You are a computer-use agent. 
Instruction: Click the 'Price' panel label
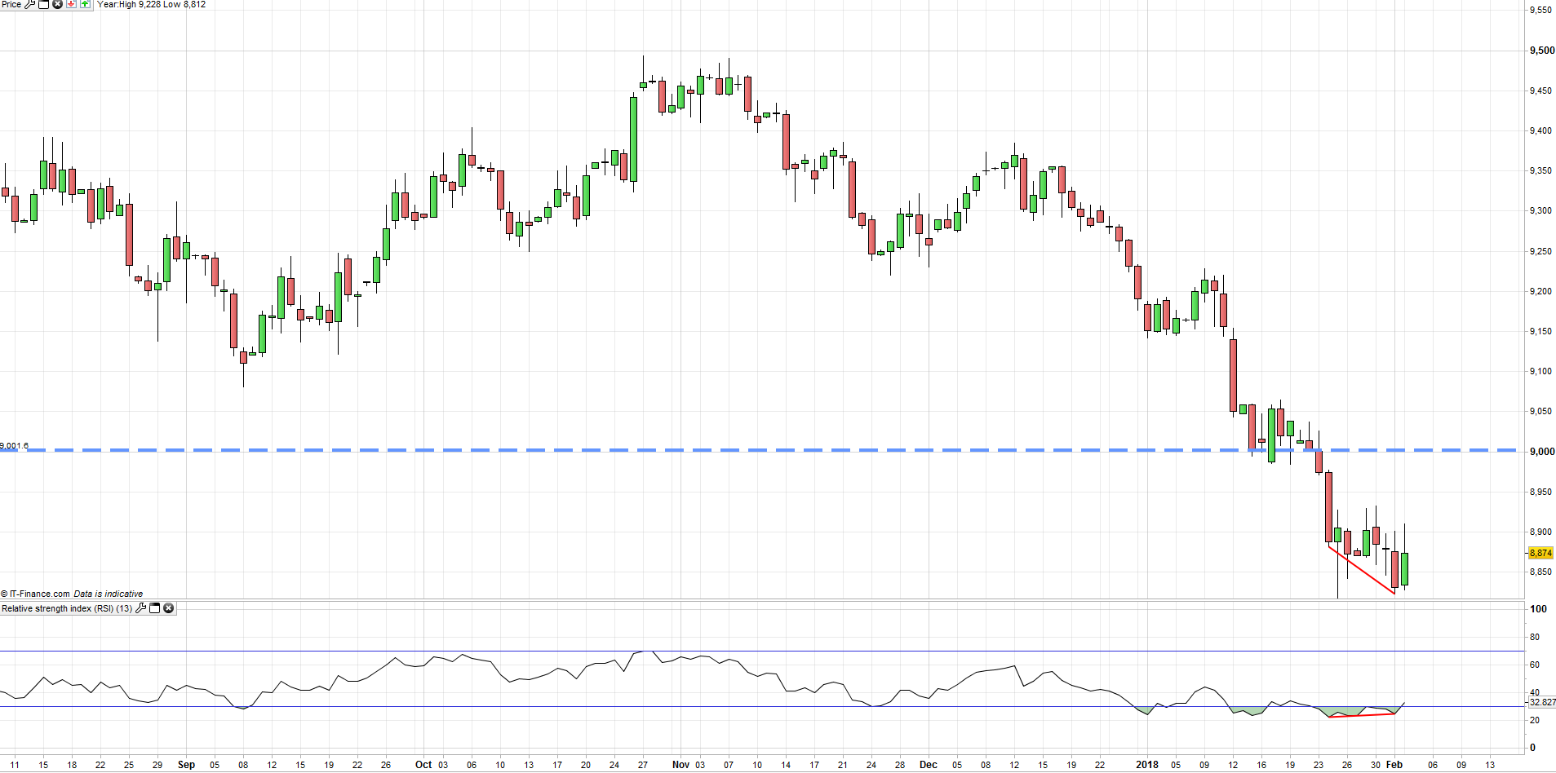coord(11,5)
